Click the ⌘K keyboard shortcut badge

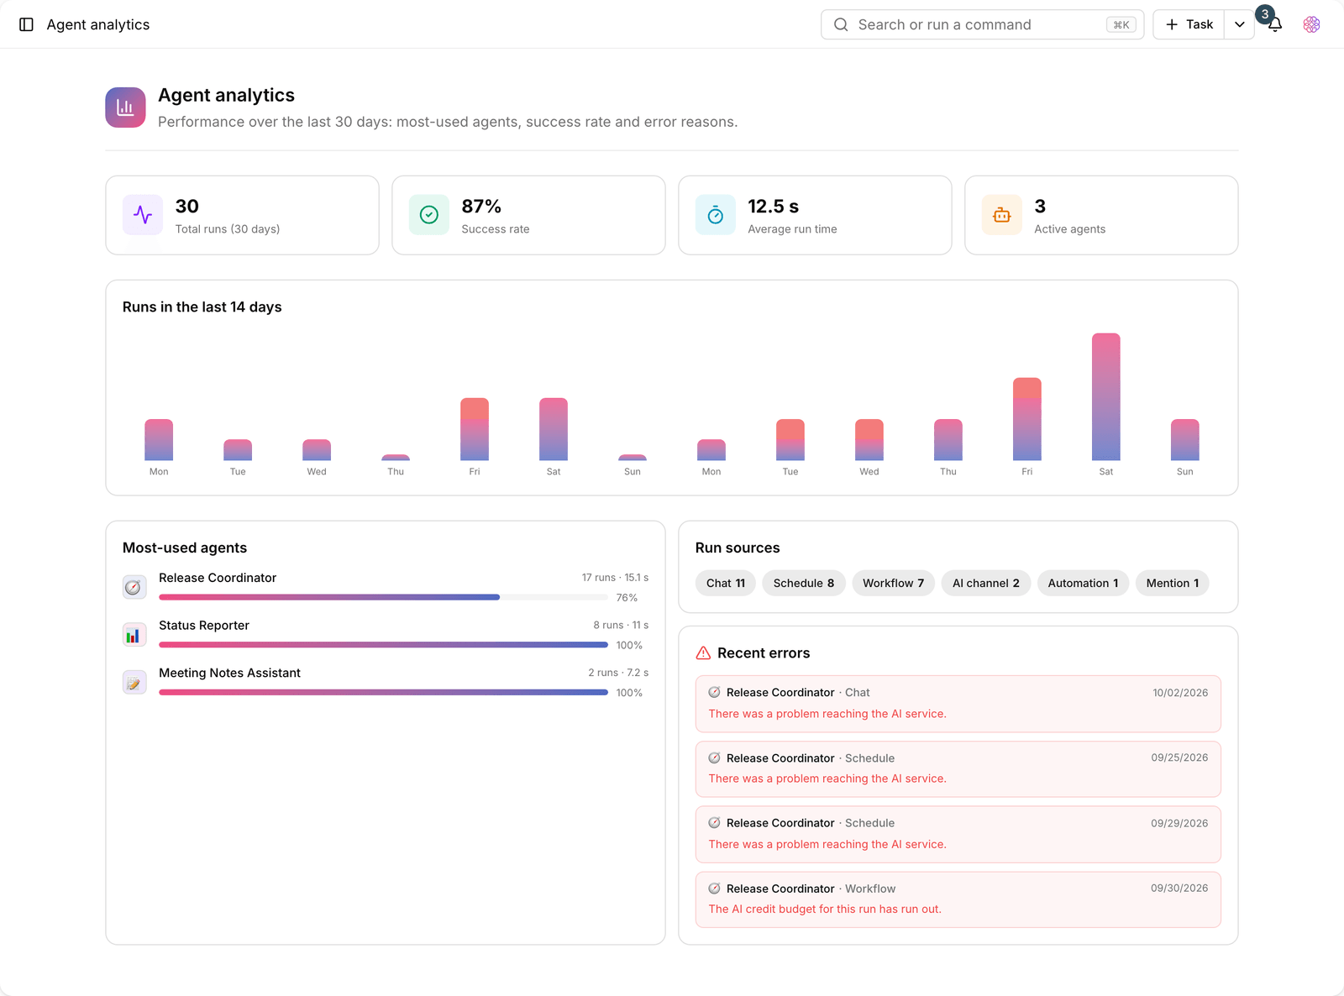pos(1121,25)
